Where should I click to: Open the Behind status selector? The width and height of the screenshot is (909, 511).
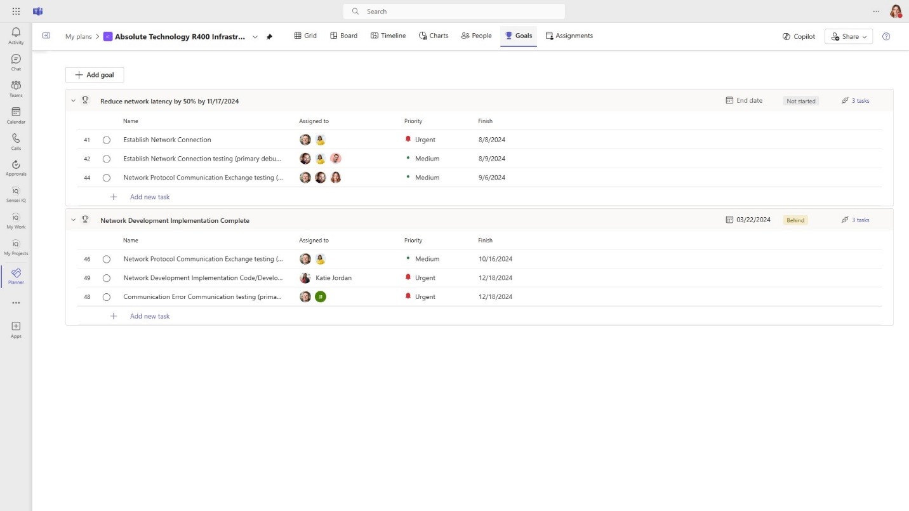pyautogui.click(x=795, y=220)
